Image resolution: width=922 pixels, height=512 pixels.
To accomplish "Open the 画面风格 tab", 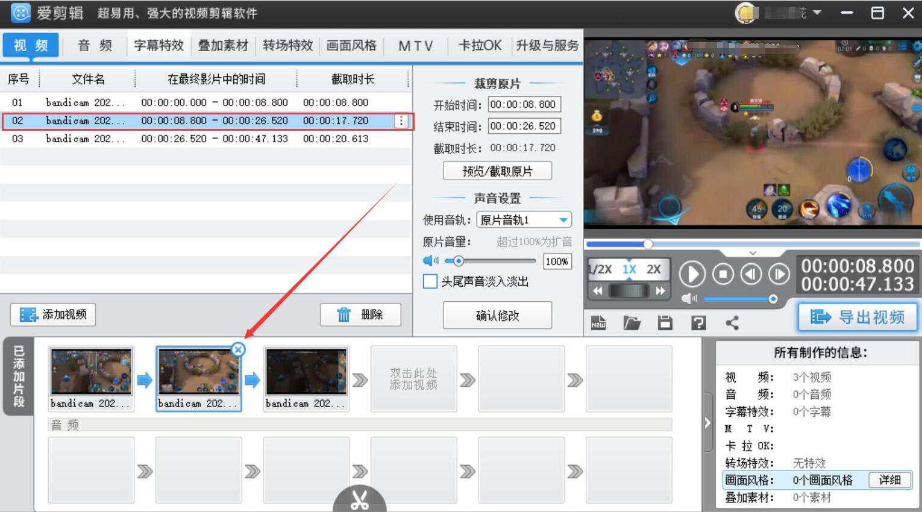I will [x=351, y=46].
